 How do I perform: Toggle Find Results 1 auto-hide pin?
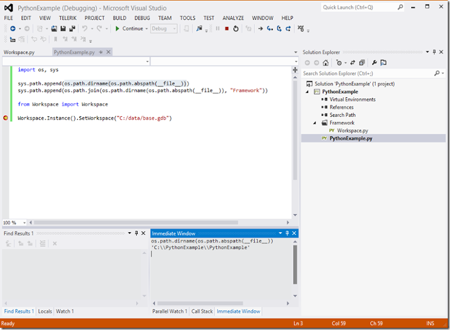coord(136,233)
